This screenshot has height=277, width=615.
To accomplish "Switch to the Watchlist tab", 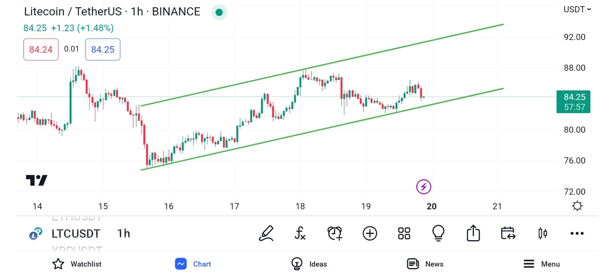I will click(x=77, y=264).
